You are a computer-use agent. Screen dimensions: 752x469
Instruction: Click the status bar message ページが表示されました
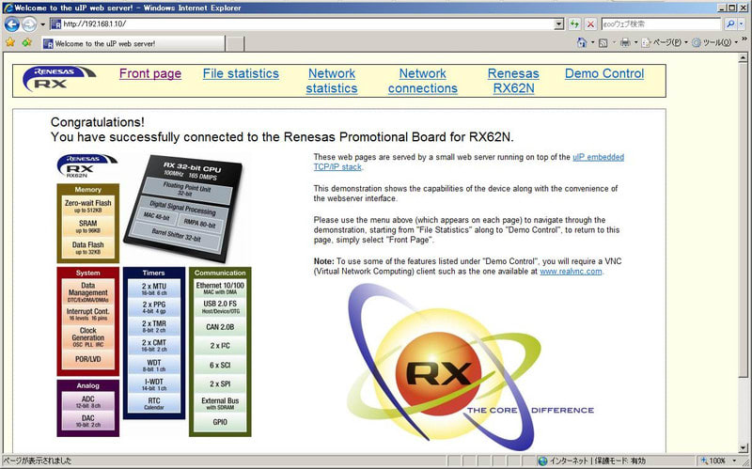click(38, 461)
